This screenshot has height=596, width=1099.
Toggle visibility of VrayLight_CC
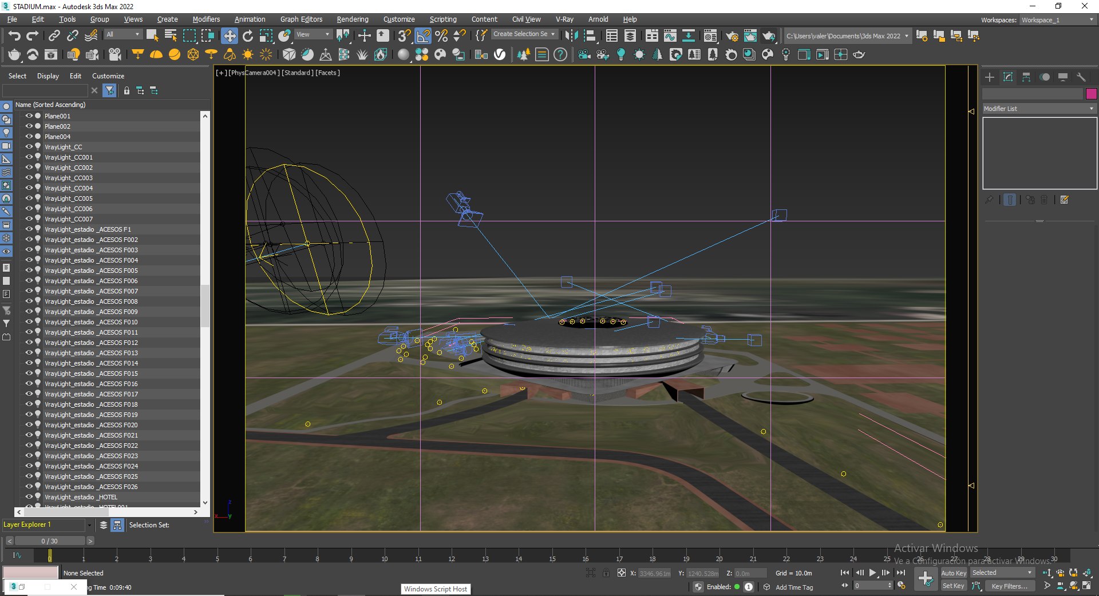(x=29, y=146)
